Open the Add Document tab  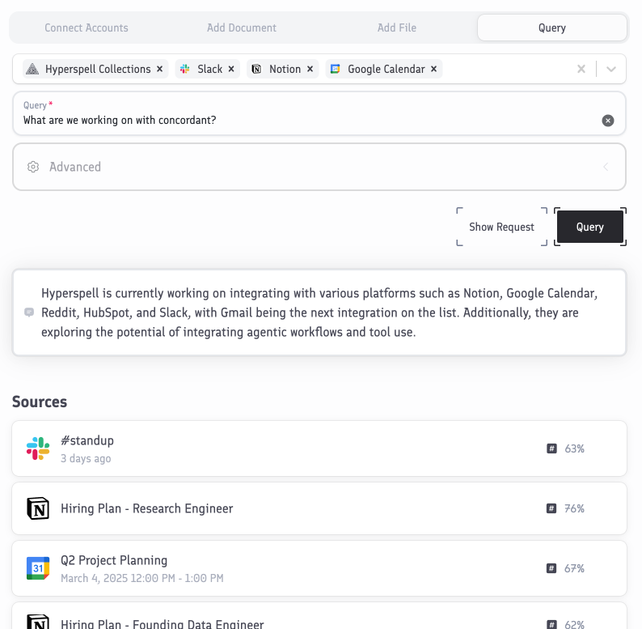242,28
